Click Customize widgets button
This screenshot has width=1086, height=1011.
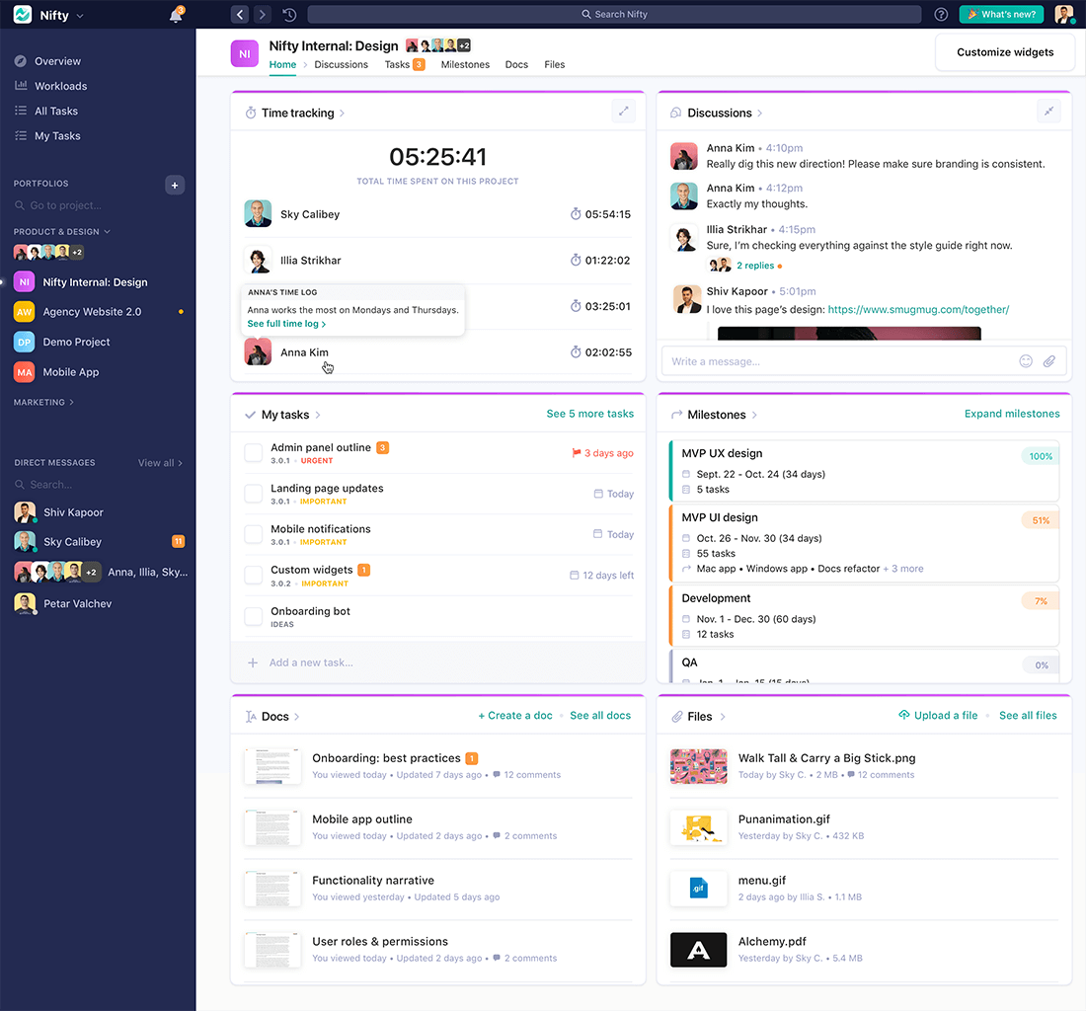click(x=1005, y=52)
